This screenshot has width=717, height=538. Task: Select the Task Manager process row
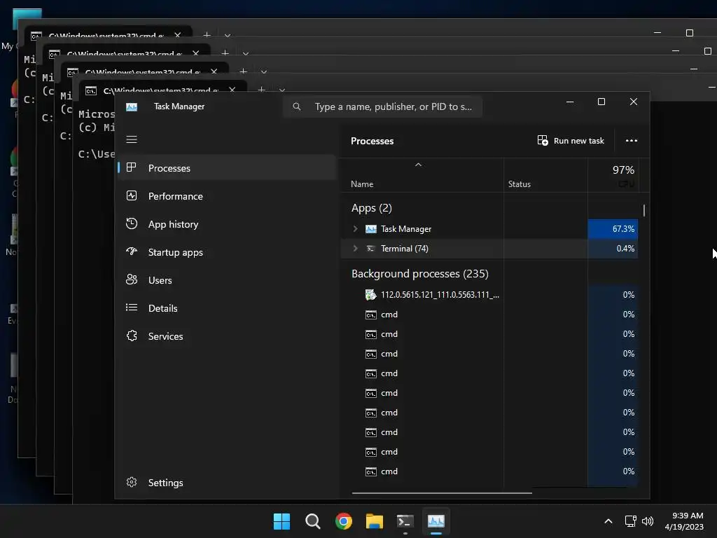489,229
